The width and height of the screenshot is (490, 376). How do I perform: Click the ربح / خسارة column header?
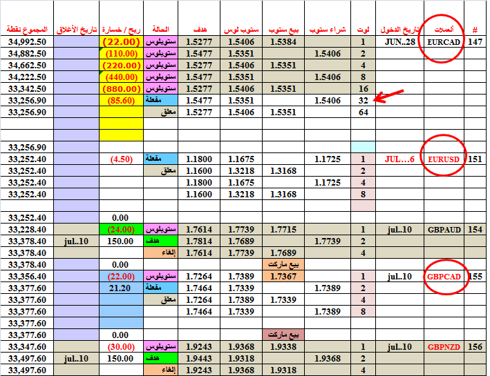point(121,30)
